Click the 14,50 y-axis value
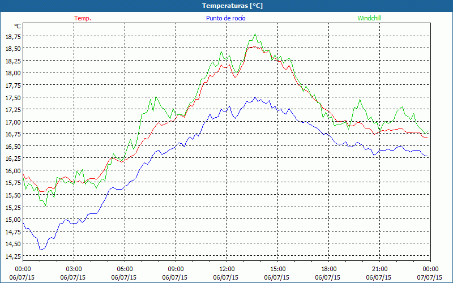Screen dimensions: 453x283 pyautogui.click(x=13, y=244)
